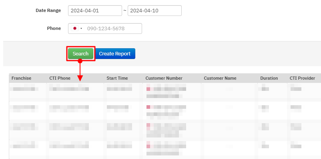Click the green Search button

coord(81,54)
